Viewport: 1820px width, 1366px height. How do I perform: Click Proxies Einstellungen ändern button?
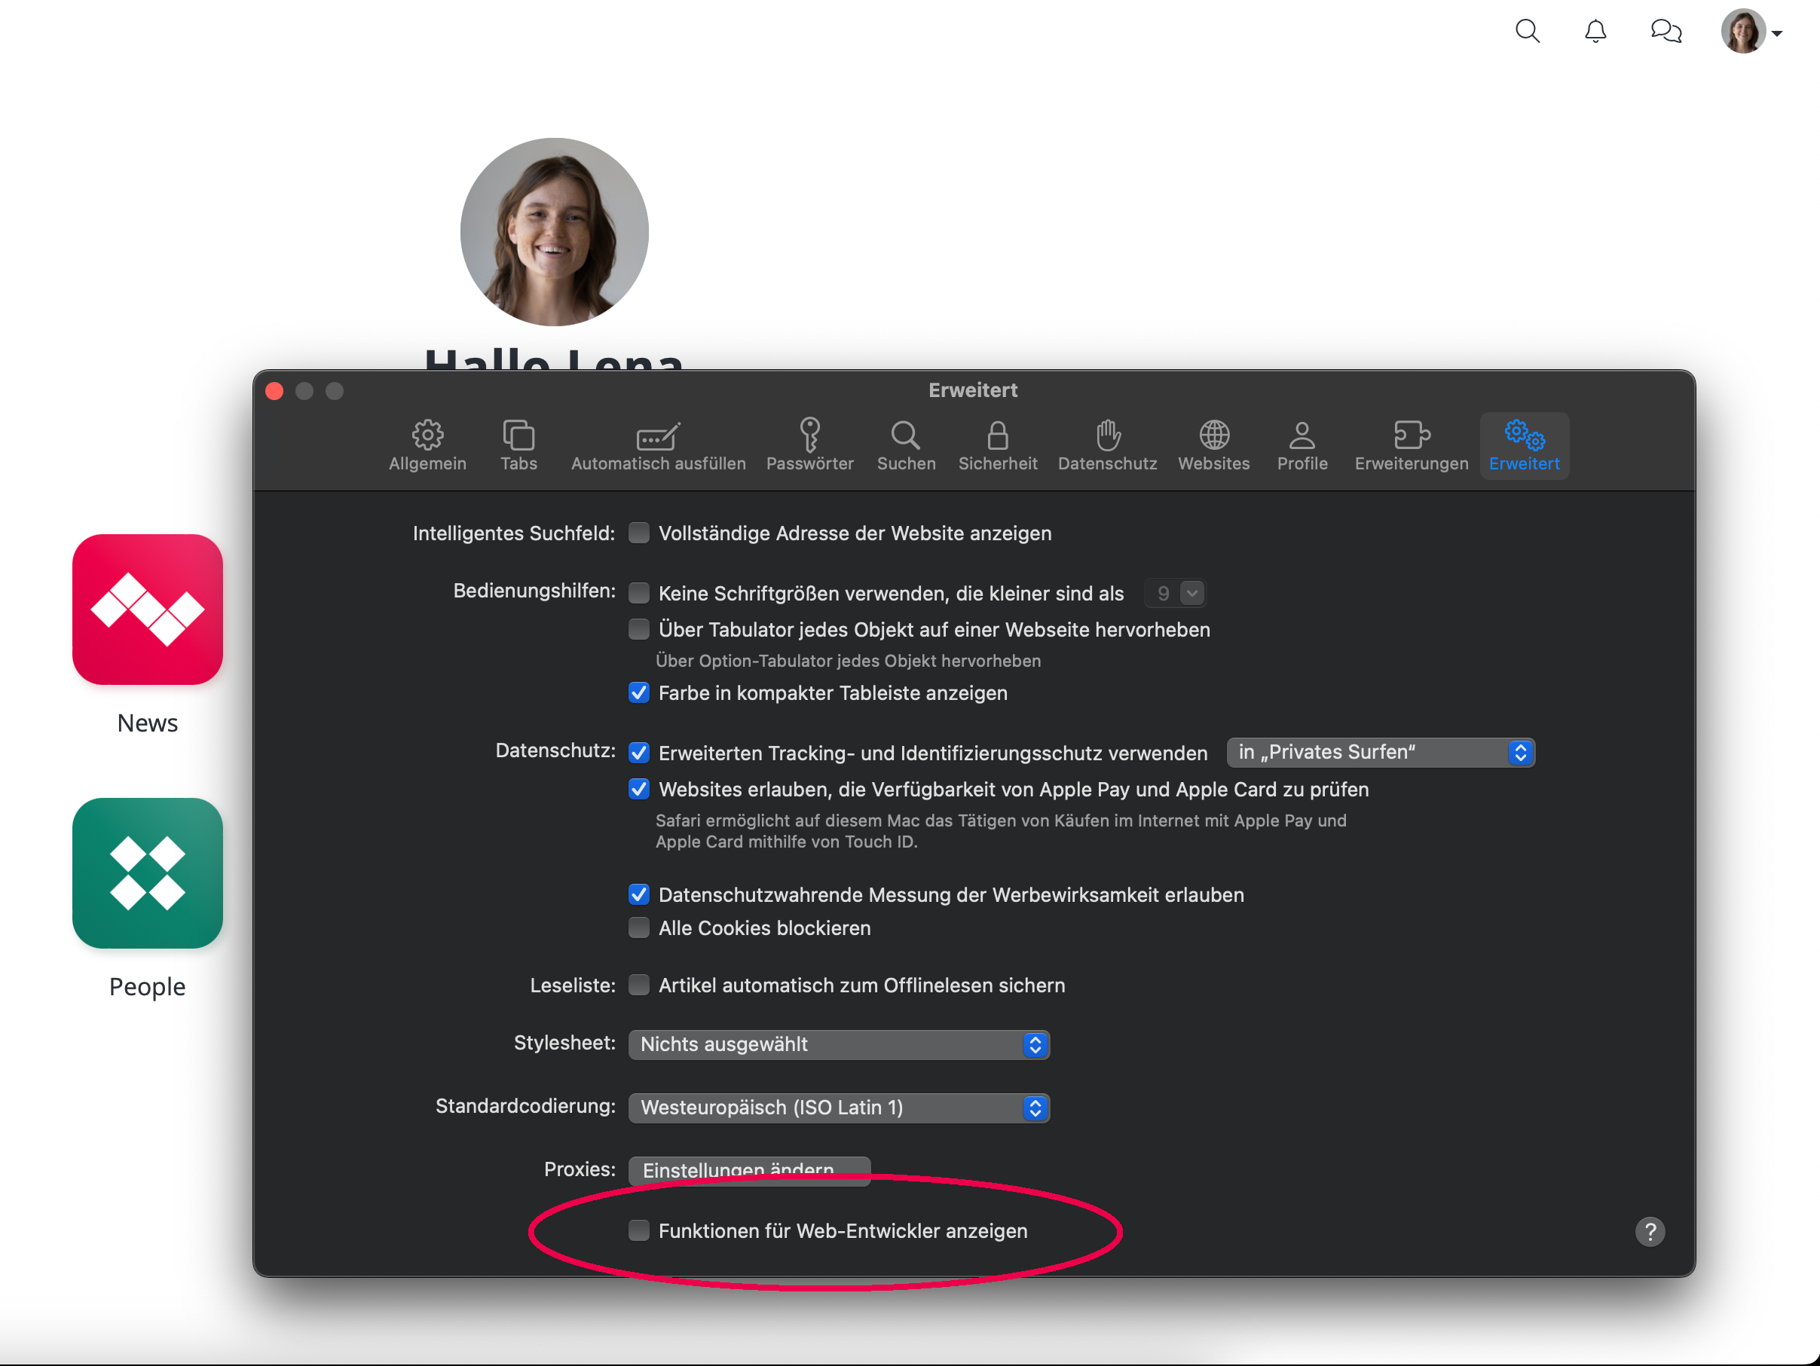pos(749,1170)
